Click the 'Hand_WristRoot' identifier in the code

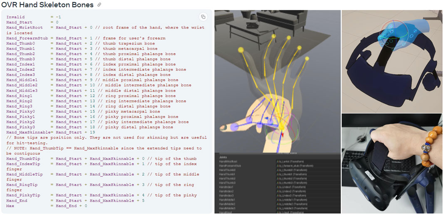coord(25,27)
